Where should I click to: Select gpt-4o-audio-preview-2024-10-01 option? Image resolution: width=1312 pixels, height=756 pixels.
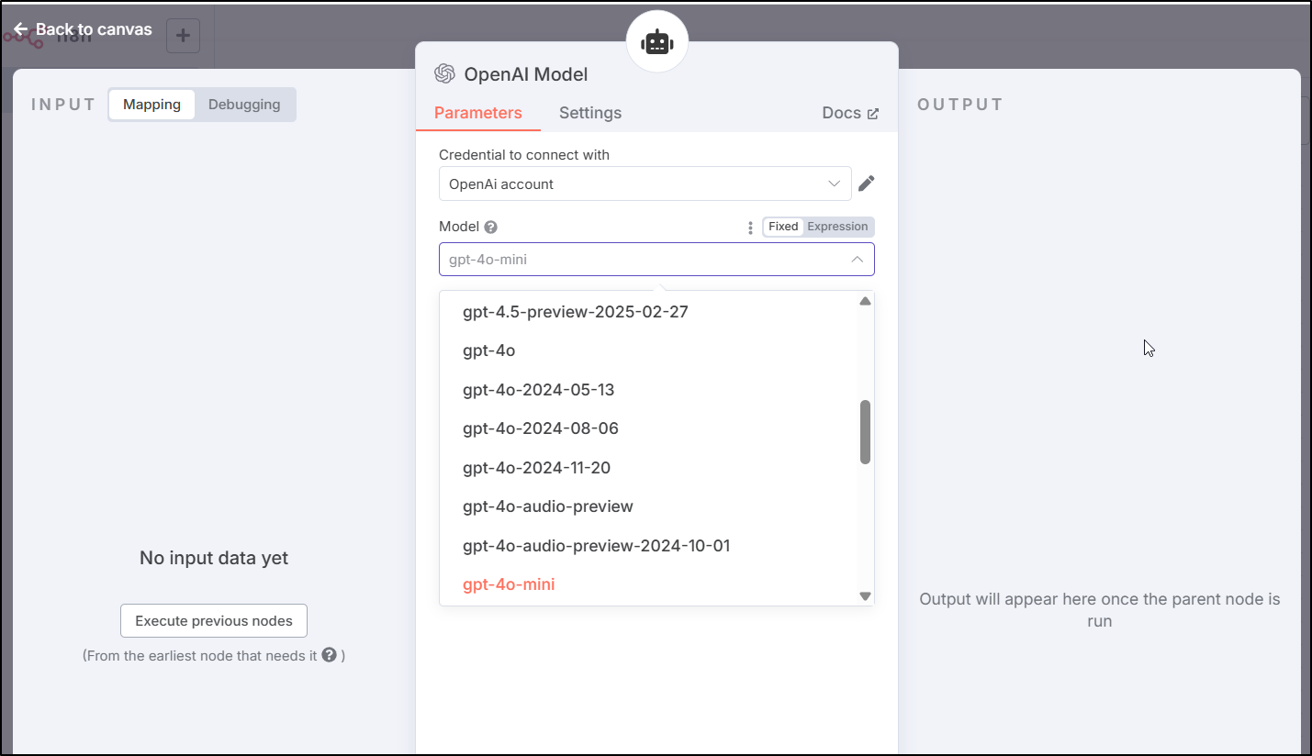[x=649, y=546]
